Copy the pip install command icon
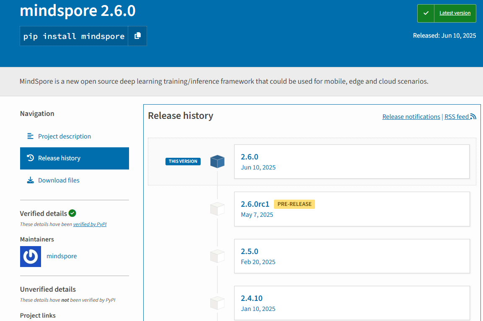 click(x=137, y=36)
